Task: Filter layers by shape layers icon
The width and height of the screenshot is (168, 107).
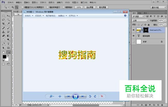Action: click(158, 16)
